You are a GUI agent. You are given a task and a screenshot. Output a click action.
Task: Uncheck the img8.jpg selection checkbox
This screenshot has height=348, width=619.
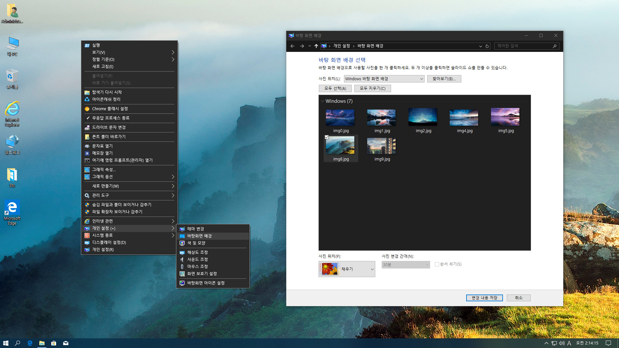coord(327,137)
